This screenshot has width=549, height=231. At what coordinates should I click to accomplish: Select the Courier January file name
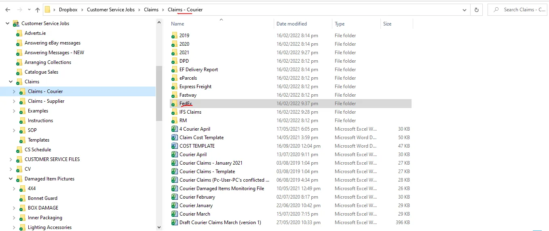point(196,206)
